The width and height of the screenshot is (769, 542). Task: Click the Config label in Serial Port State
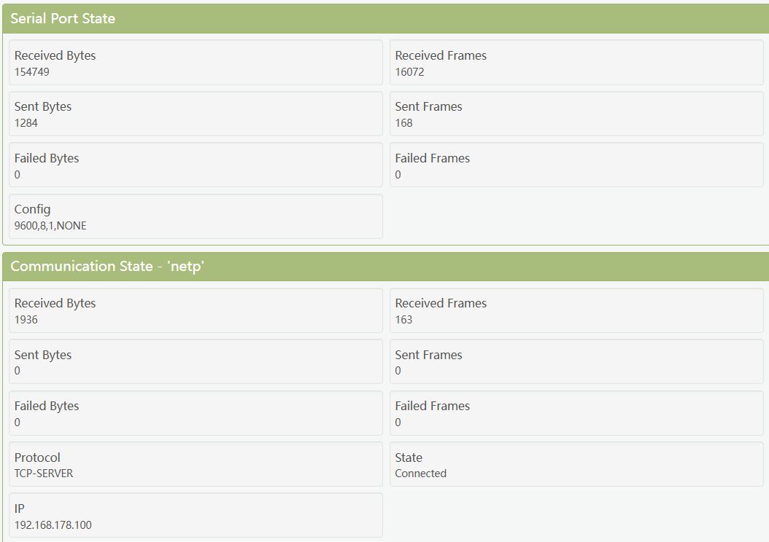coord(33,210)
